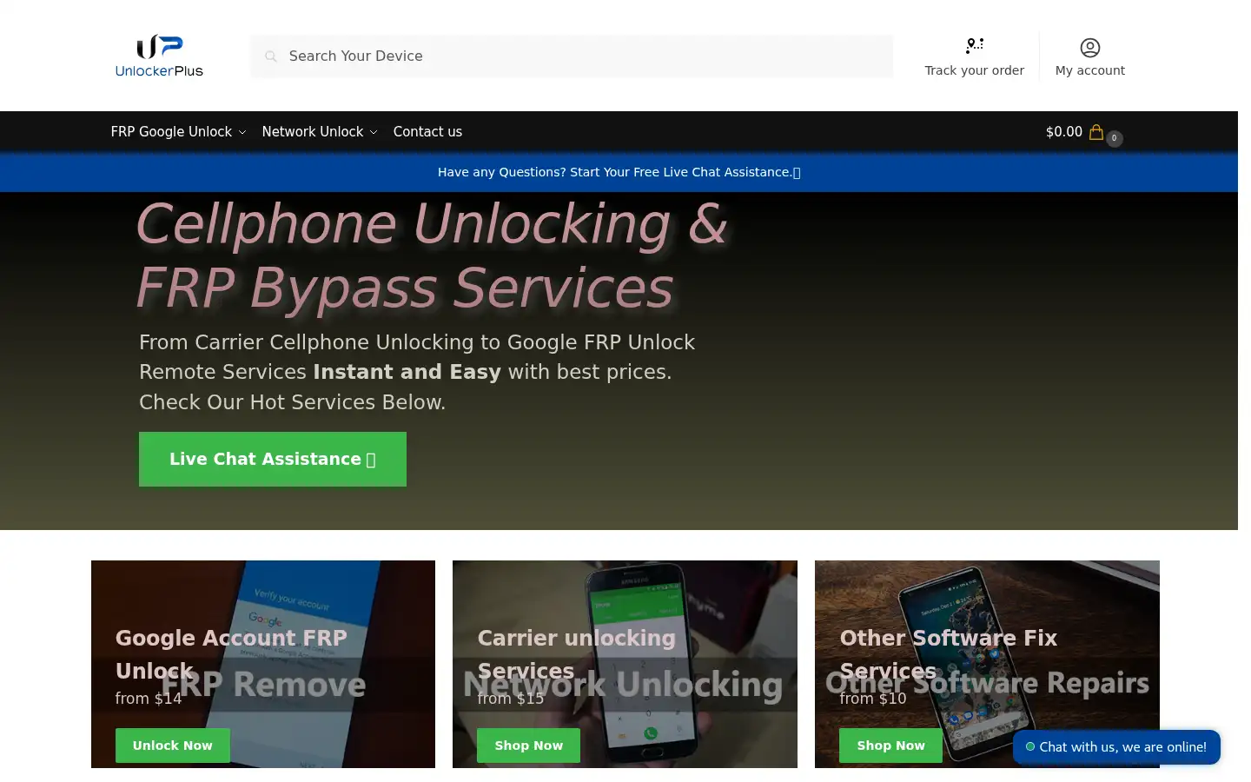
Task: Click the Live Chat Assistance green button
Action: (273, 459)
